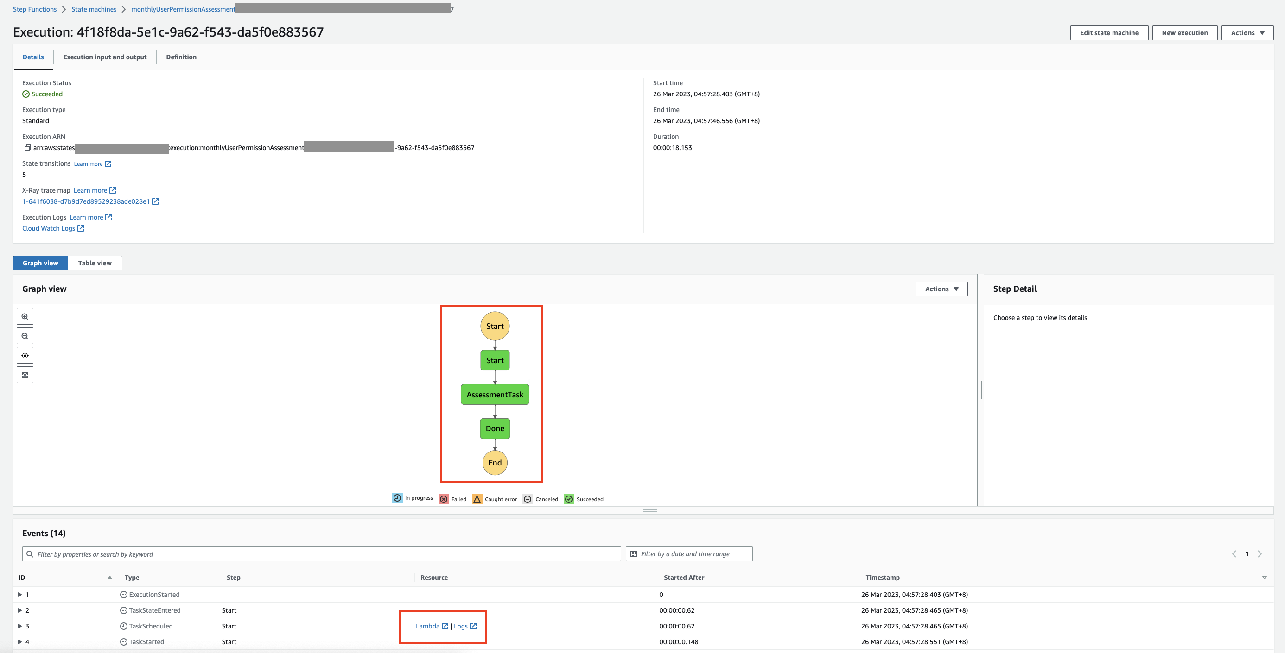Image resolution: width=1285 pixels, height=653 pixels.
Task: Open the Graph view Actions dropdown
Action: 941,289
